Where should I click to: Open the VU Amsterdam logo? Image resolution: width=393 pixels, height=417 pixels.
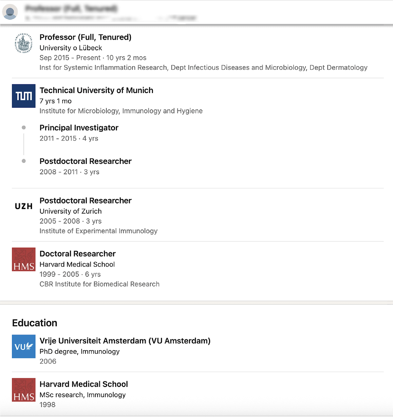pos(24,346)
